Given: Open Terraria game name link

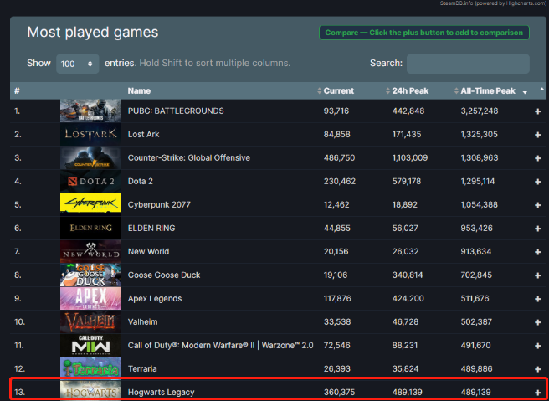Looking at the screenshot, I should [x=142, y=369].
